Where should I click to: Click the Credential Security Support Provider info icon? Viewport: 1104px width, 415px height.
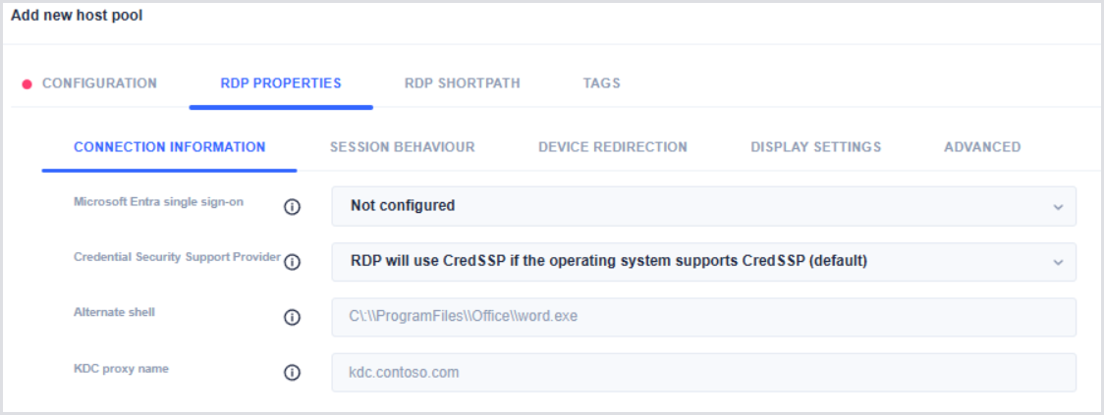292,262
